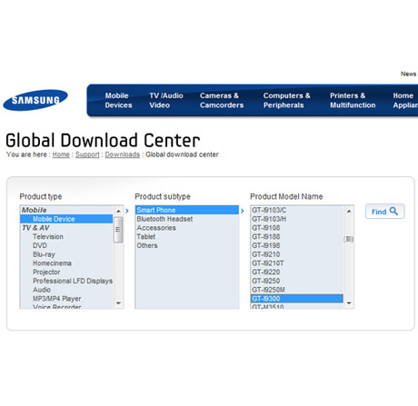Select Projector in Product type list
Image resolution: width=418 pixels, height=406 pixels.
(66, 272)
